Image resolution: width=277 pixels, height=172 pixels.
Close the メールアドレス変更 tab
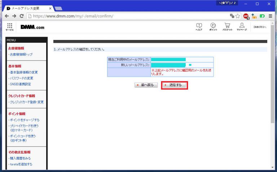point(50,8)
